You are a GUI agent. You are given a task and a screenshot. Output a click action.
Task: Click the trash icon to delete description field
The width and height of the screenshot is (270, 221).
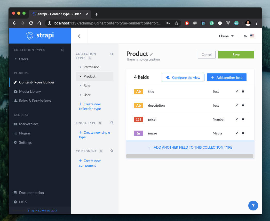tap(243, 105)
